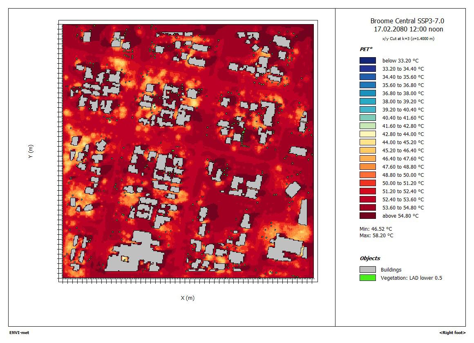Click the 47.60 to 48.80 °C swatch
This screenshot has width=474, height=343.
point(368,167)
